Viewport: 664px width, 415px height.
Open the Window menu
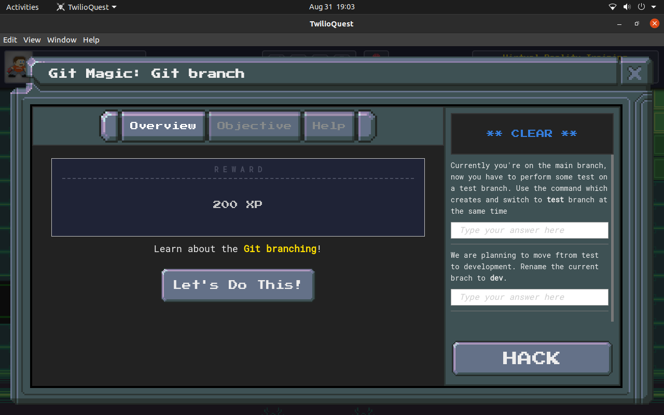(62, 40)
